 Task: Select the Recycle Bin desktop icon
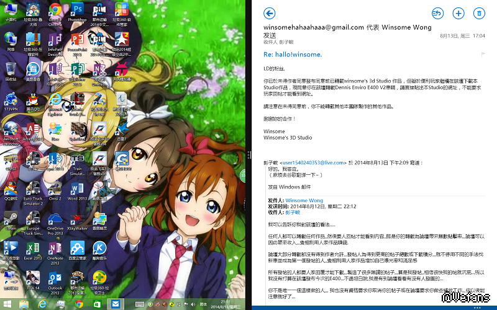tap(11, 72)
